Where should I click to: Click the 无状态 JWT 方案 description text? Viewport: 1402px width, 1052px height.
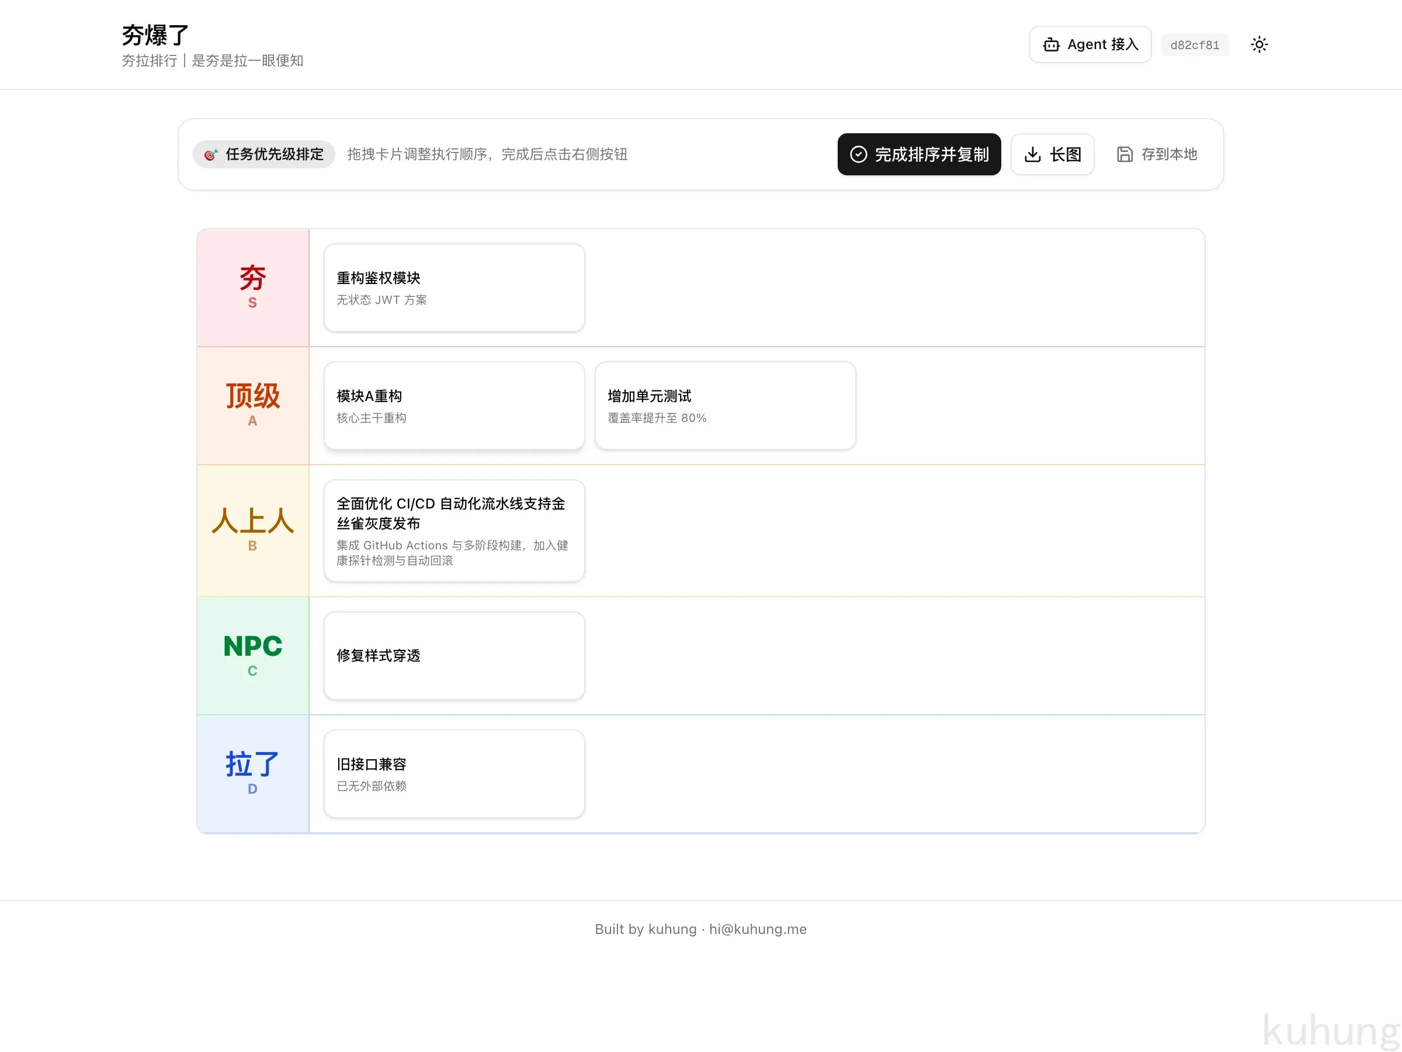pyautogui.click(x=381, y=299)
